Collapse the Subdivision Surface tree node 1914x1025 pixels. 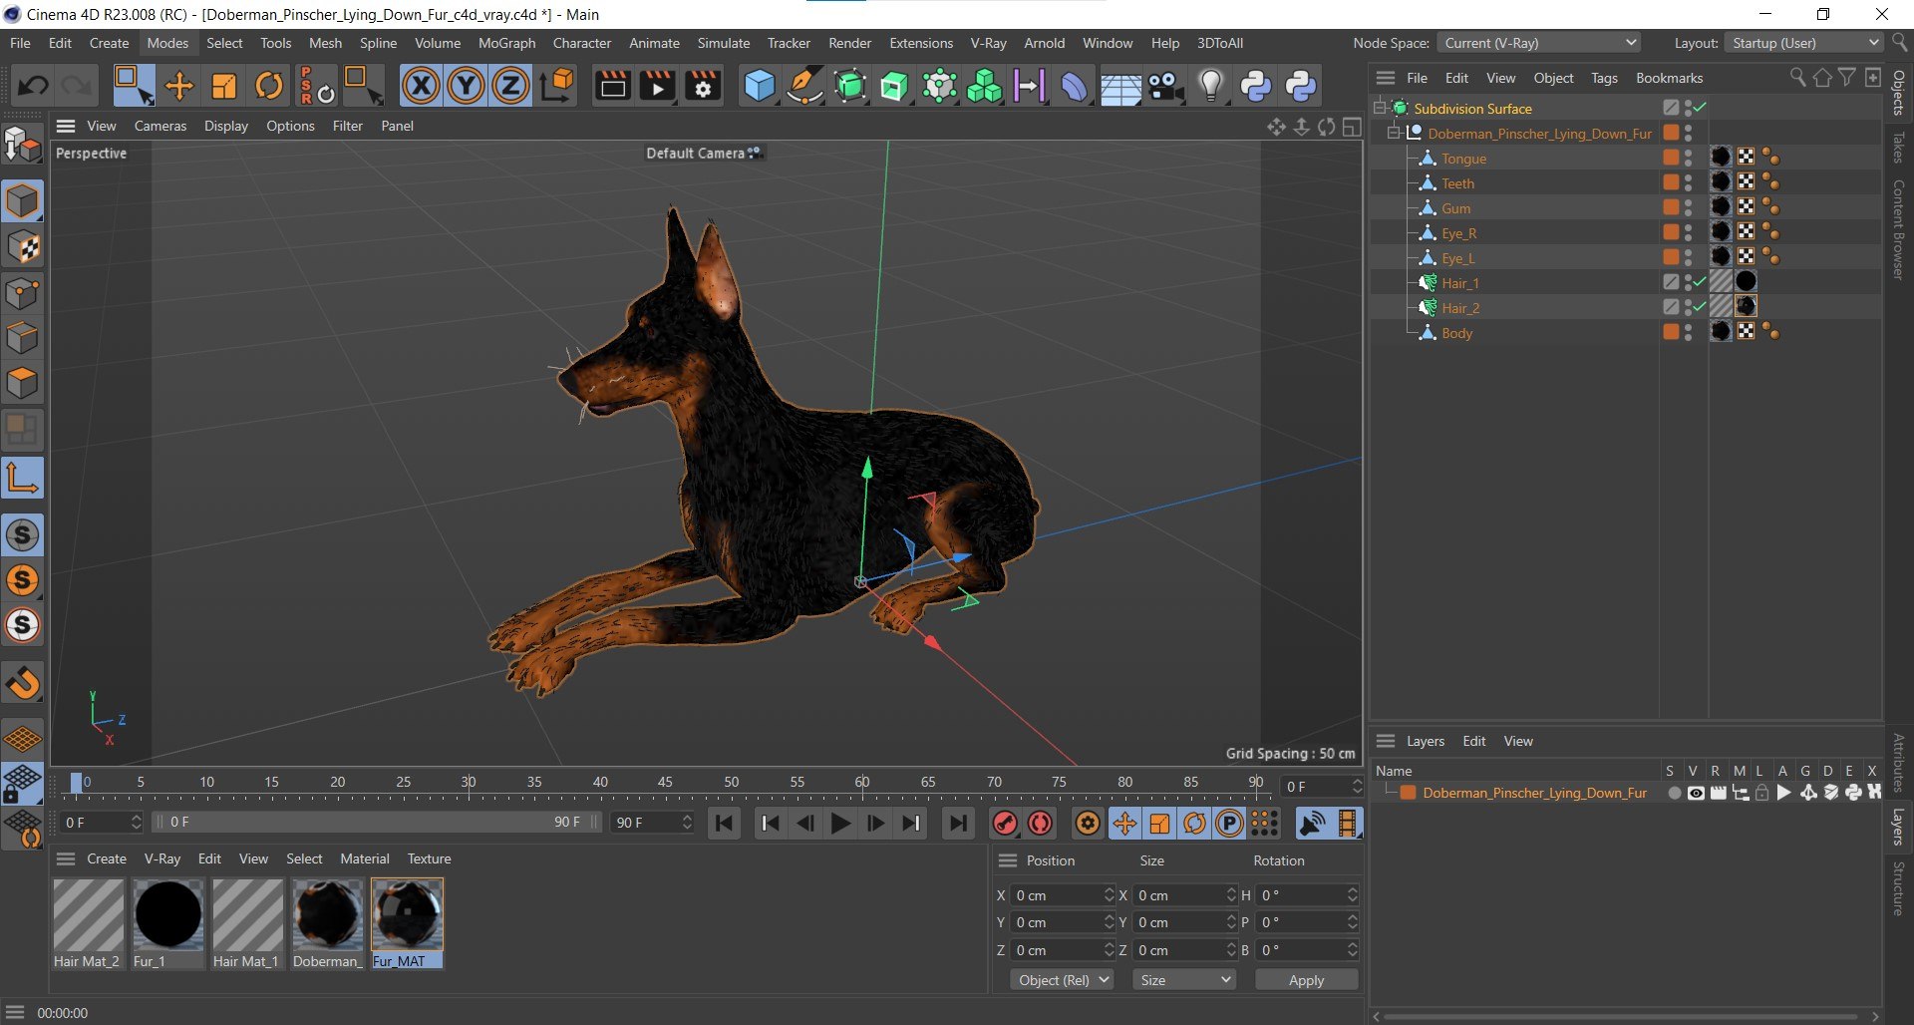(x=1381, y=108)
